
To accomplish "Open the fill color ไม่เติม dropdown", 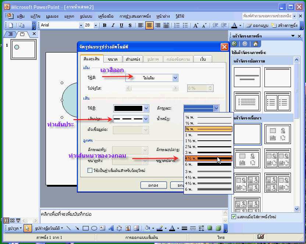I will tap(175, 78).
